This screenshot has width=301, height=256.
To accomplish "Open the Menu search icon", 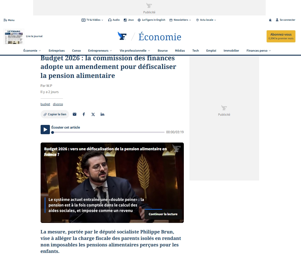I will 5,20.
